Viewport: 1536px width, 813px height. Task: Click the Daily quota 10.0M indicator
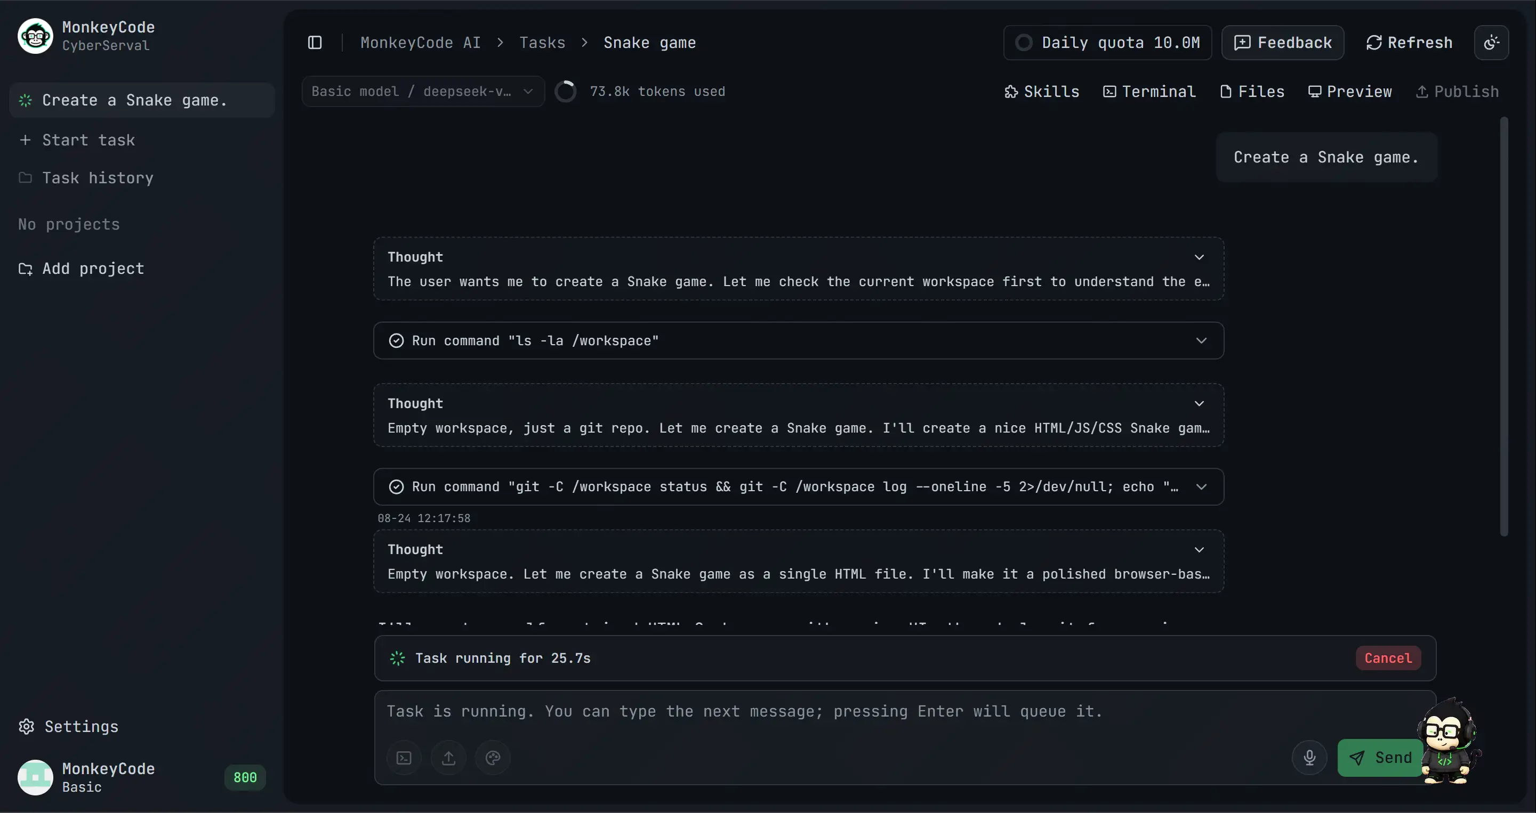coord(1107,42)
